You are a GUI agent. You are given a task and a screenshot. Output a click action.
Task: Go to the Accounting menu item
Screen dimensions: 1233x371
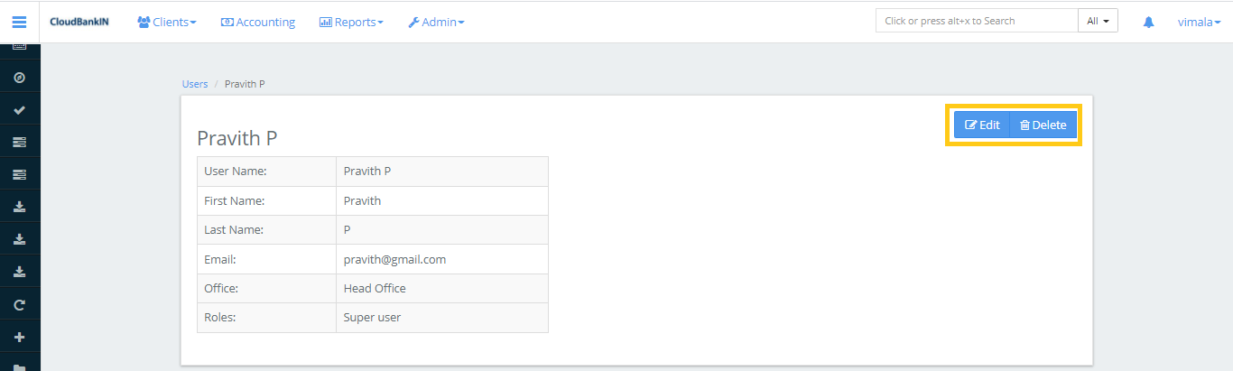tap(258, 22)
